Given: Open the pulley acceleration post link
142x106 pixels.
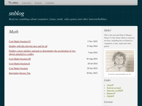Looking at the screenshot, I should click(42, 53).
